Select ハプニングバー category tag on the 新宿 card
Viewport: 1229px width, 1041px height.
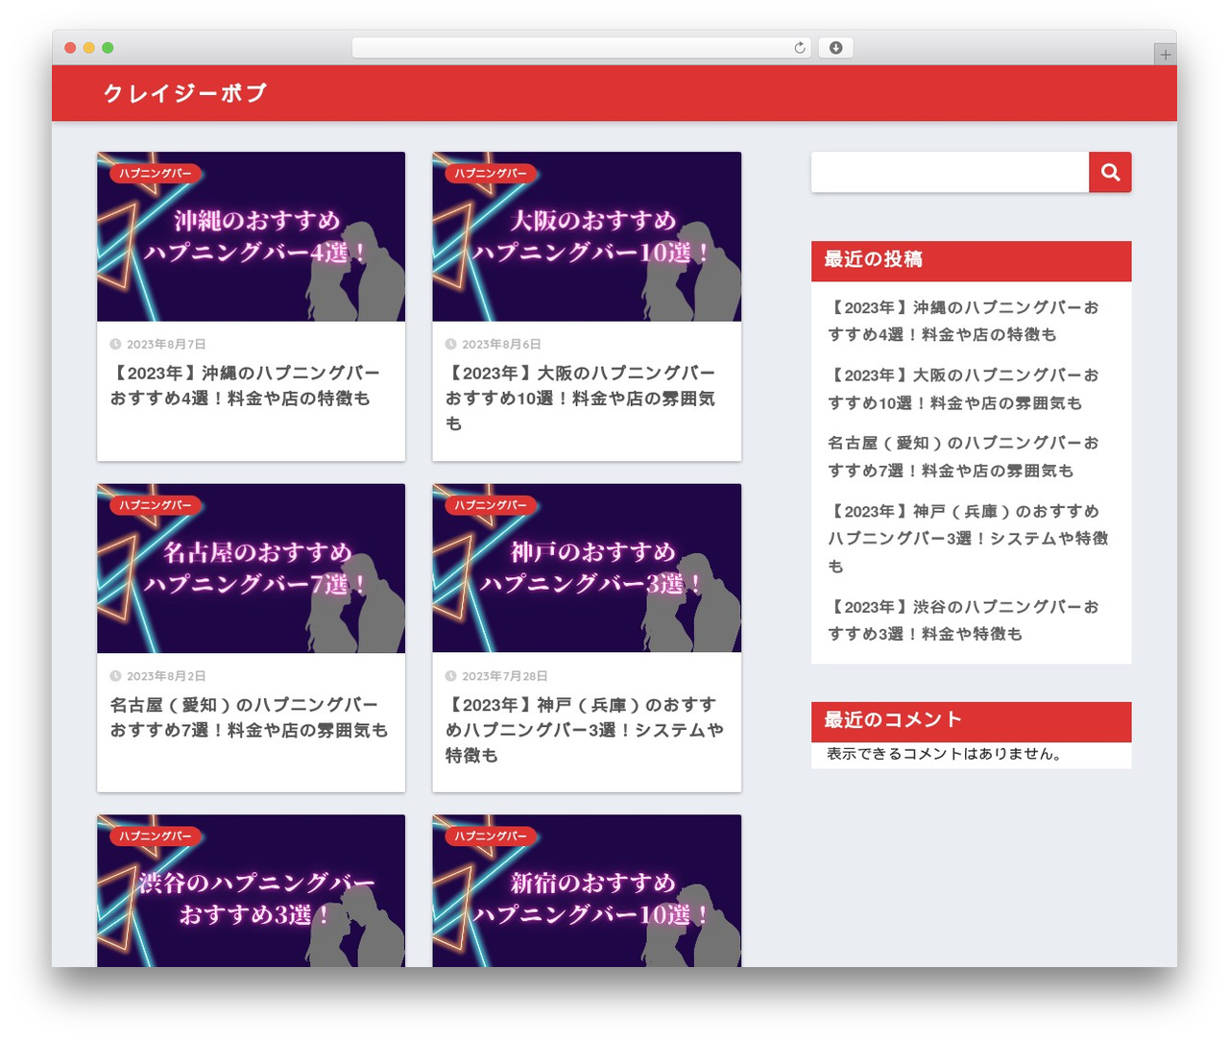pos(491,836)
